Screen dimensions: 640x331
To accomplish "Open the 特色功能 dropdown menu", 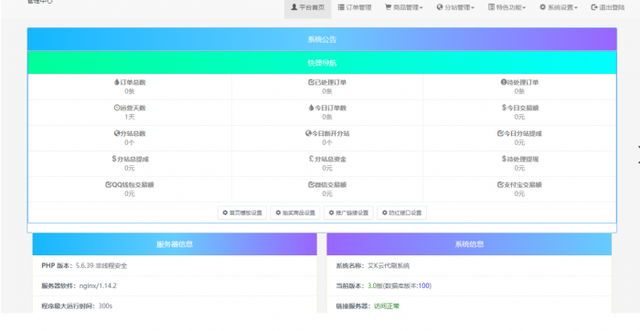I will 507,7.
